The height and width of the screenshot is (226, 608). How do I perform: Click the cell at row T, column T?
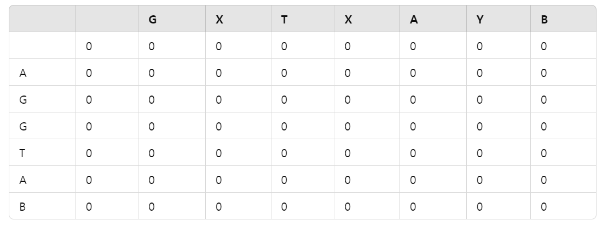(303, 153)
